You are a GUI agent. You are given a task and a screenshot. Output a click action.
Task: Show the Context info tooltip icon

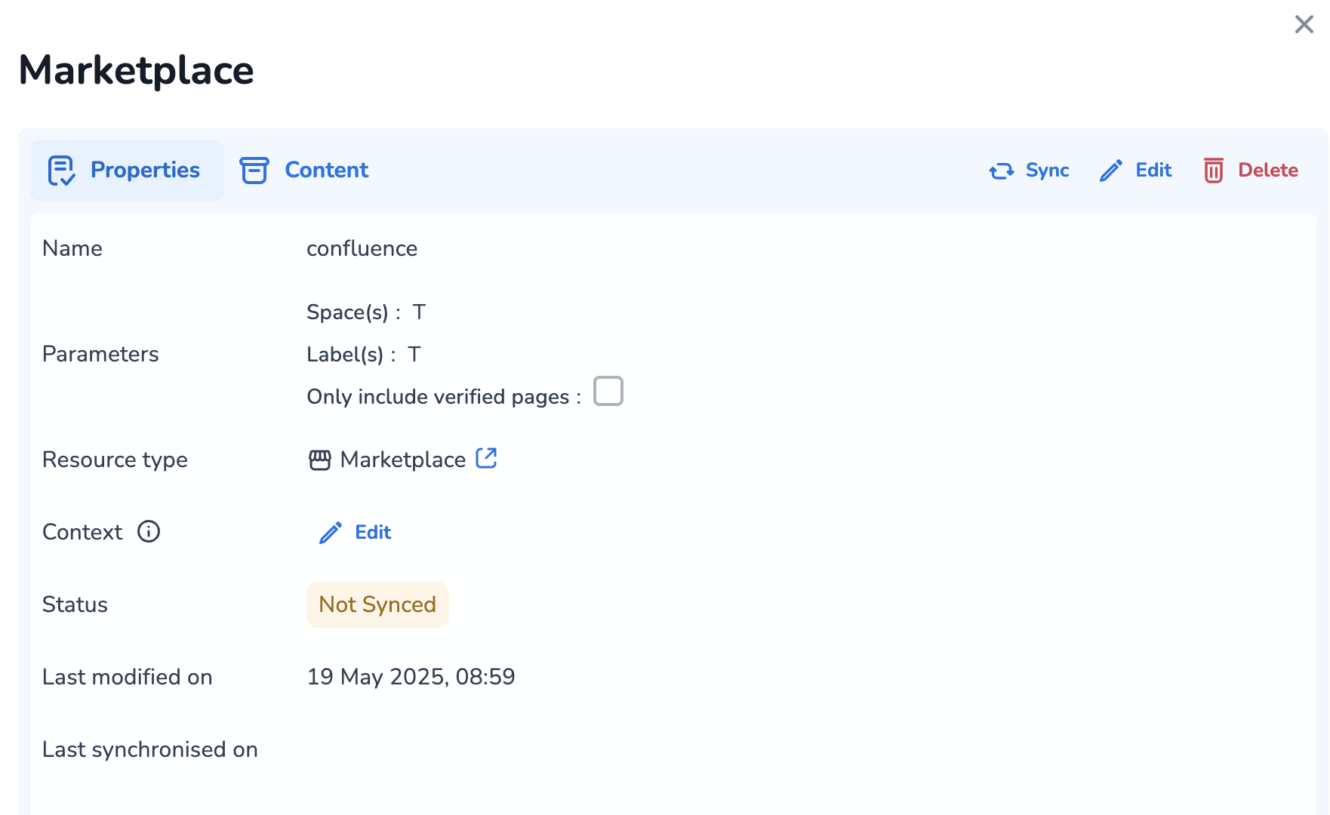(x=149, y=532)
